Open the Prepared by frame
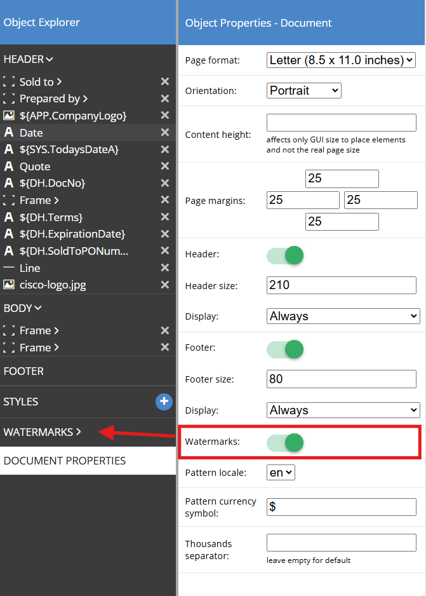The width and height of the screenshot is (426, 596). (53, 99)
